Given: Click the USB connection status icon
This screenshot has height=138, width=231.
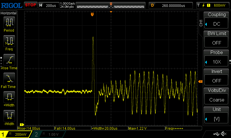Looking at the screenshot, I should (x=216, y=134).
